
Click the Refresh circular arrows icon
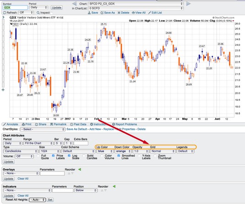point(5,13)
